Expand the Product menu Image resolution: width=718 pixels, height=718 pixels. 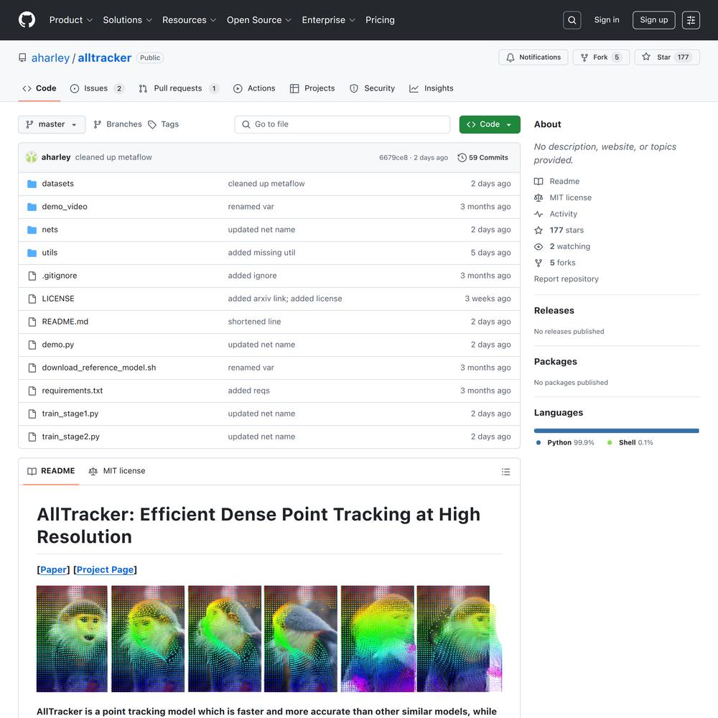(71, 19)
